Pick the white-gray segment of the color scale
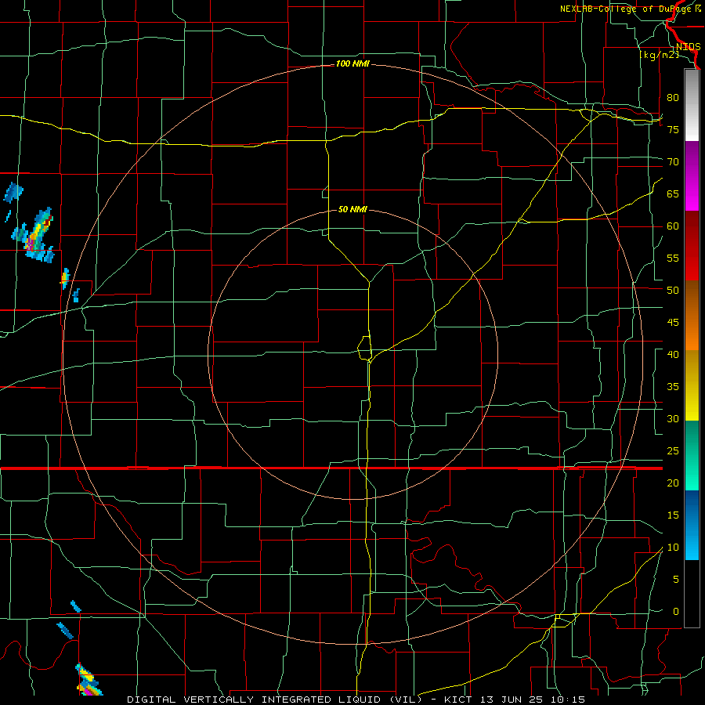The width and height of the screenshot is (705, 705). pyautogui.click(x=692, y=105)
